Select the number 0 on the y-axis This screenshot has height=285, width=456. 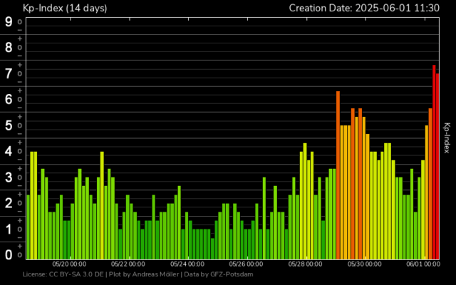[9, 254]
